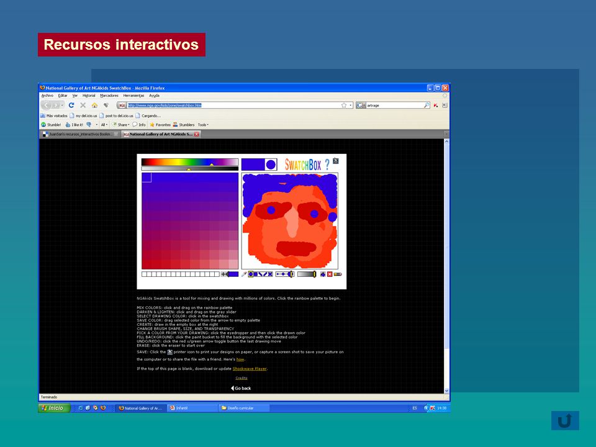Viewport: 596px width, 447px height.
Task: Click the rainbow color palette bar
Action: pos(190,162)
